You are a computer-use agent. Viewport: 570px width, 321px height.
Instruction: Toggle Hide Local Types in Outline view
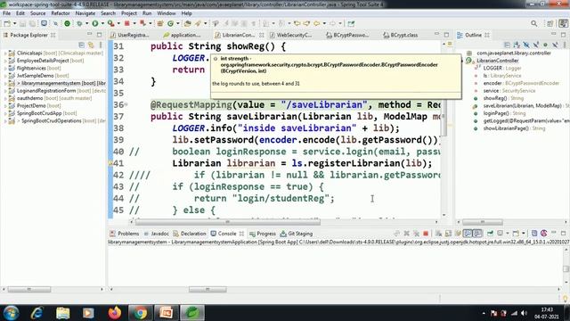tap(555, 45)
